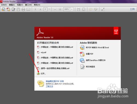Click 添加附注到 PDF 文件 heading link
The height and width of the screenshot is (104, 137).
point(55,81)
